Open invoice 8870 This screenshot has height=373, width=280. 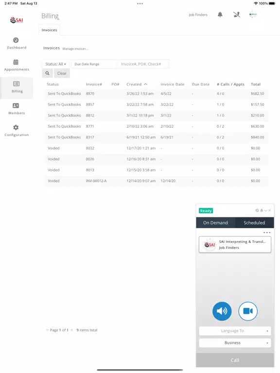click(x=157, y=94)
